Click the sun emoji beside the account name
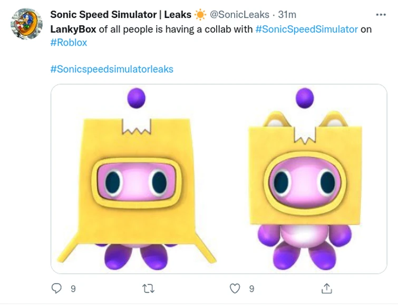 200,14
